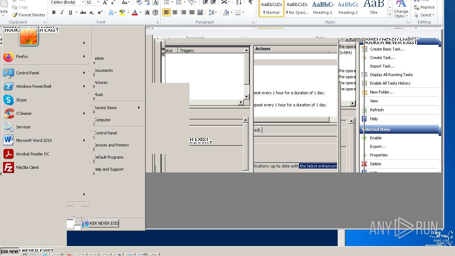
Task: Launch Skype from Start menu
Action: (x=21, y=100)
